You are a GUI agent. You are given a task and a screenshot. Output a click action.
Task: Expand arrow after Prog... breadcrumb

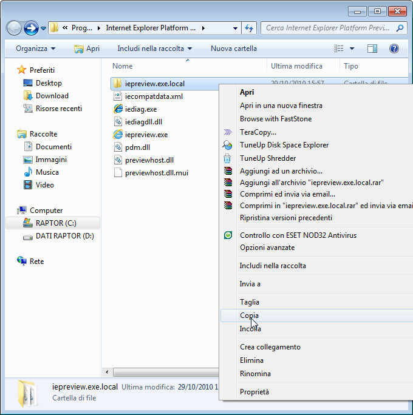pyautogui.click(x=99, y=28)
